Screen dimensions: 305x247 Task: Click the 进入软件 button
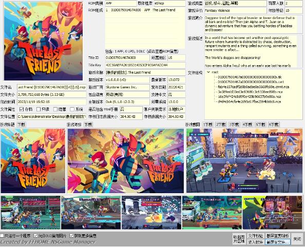coord(256,242)
